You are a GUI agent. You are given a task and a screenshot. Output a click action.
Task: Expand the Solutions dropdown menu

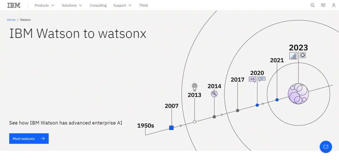pyautogui.click(x=72, y=5)
